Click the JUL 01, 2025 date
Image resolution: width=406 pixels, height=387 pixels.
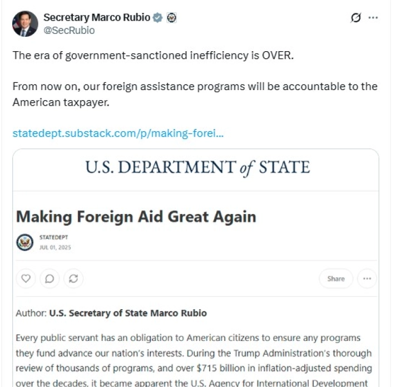(x=55, y=247)
